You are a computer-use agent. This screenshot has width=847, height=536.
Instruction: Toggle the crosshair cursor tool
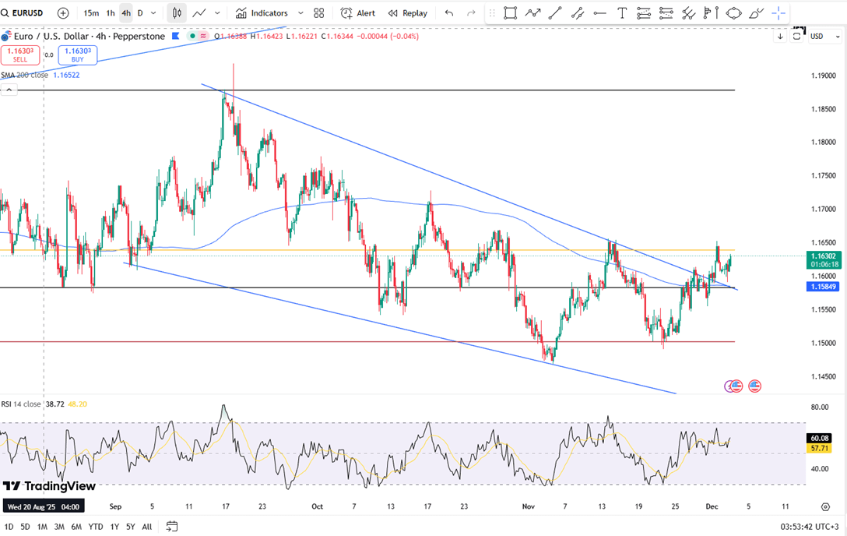coord(778,13)
